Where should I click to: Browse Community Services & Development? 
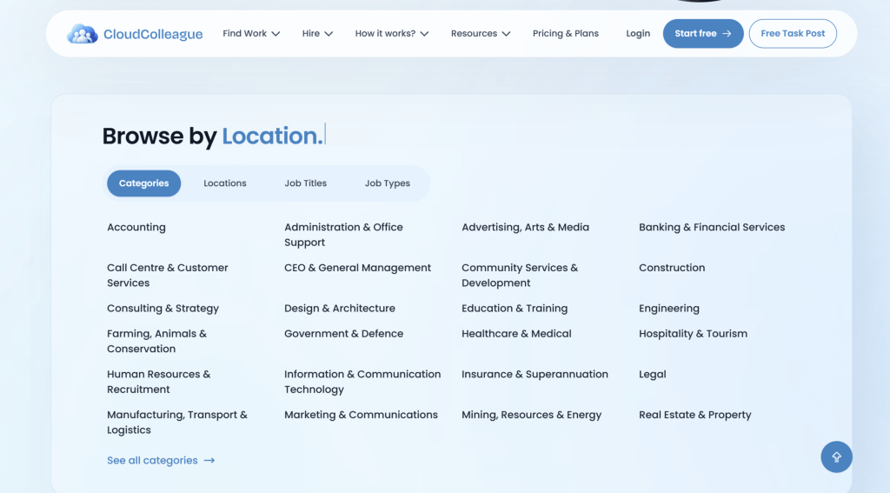[520, 275]
